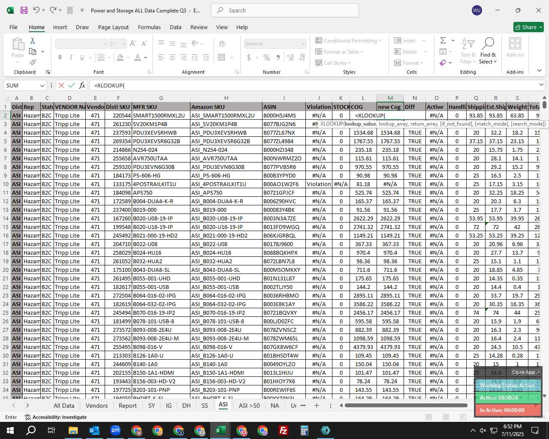Click the WU account avatar

click(477, 10)
